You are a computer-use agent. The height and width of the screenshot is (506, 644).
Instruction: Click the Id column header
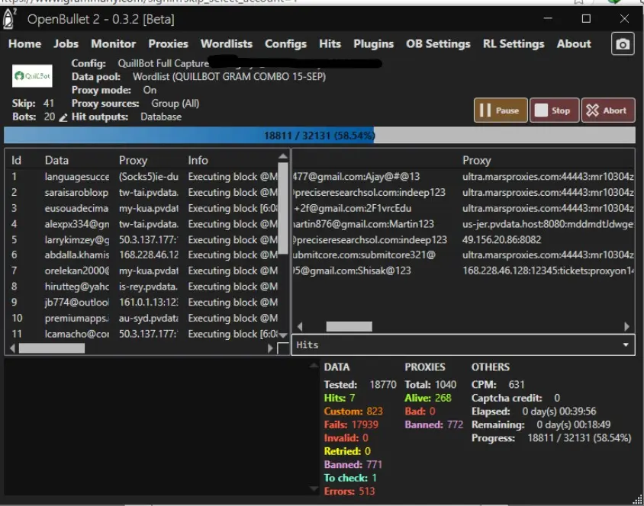pos(16,160)
